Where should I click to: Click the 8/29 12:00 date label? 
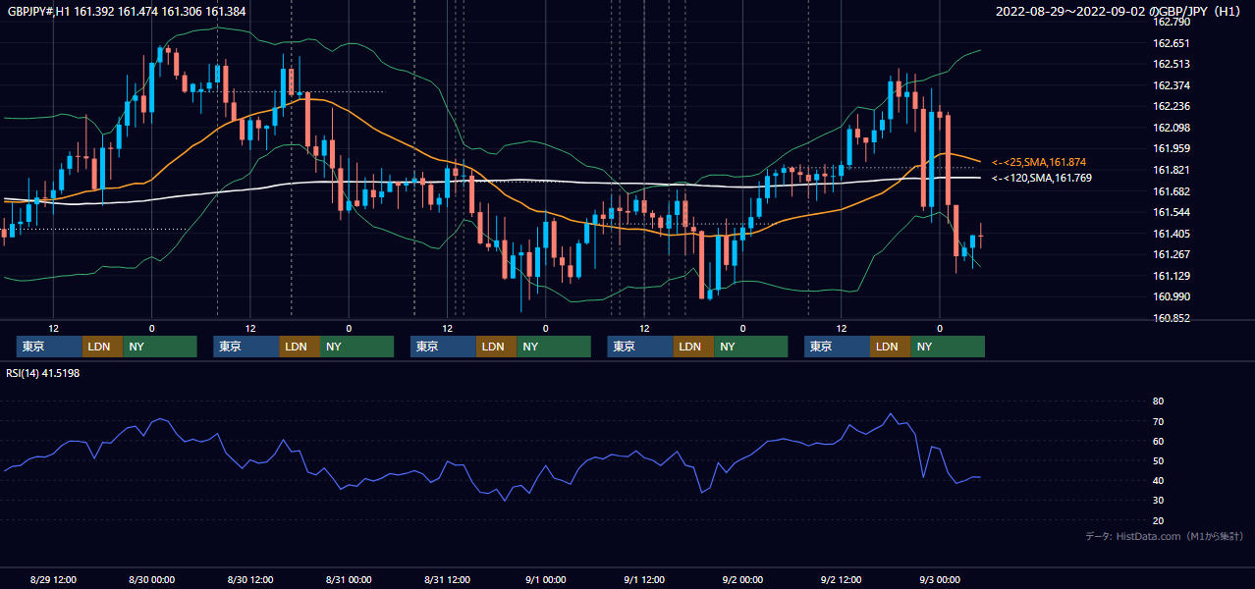coord(53,579)
